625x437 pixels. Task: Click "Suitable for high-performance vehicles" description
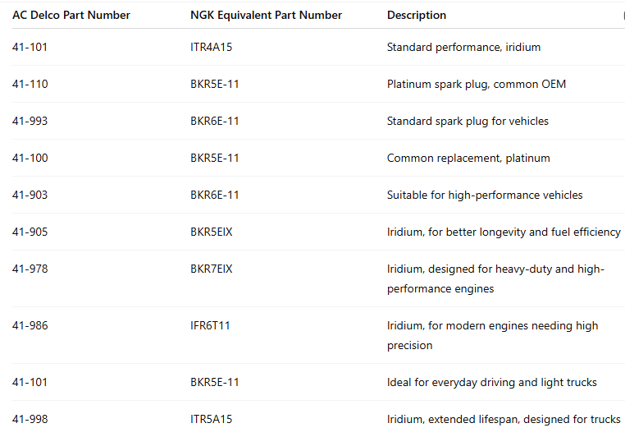485,195
